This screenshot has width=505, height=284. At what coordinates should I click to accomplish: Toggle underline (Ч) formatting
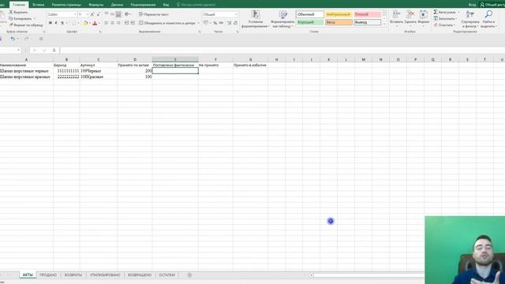pos(62,23)
